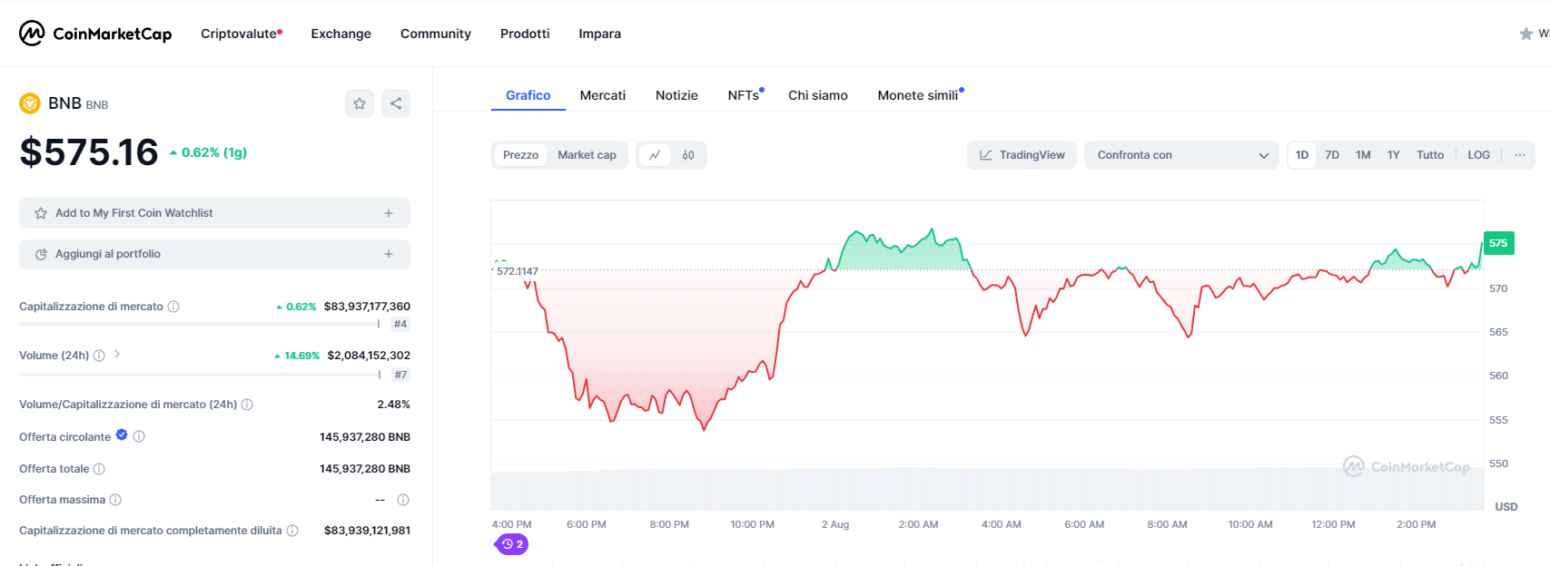Open the chart more options ellipsis
1550x566 pixels.
pos(1519,155)
